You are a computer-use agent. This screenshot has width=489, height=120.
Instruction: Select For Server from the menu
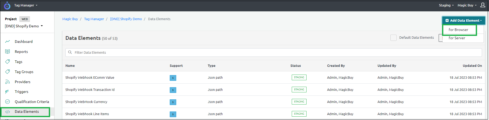point(457,38)
